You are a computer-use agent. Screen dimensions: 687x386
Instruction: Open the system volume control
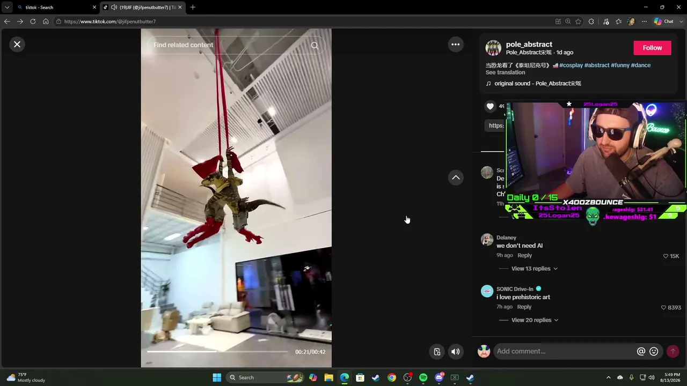click(x=652, y=377)
